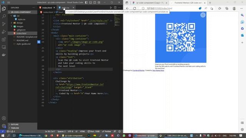Open the Explorer panel more actions menu
The height and width of the screenshot is (138, 246).
point(33,8)
